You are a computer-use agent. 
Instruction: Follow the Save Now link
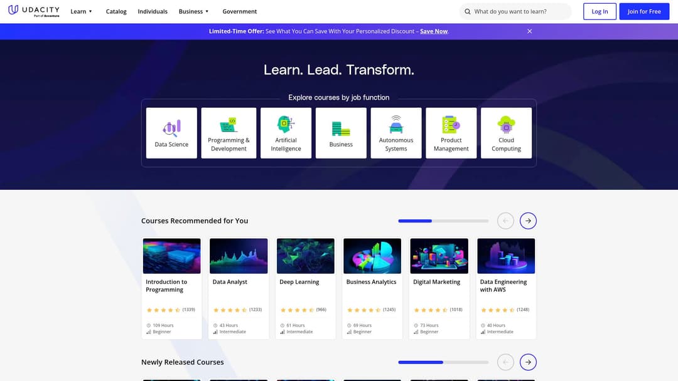click(x=434, y=31)
